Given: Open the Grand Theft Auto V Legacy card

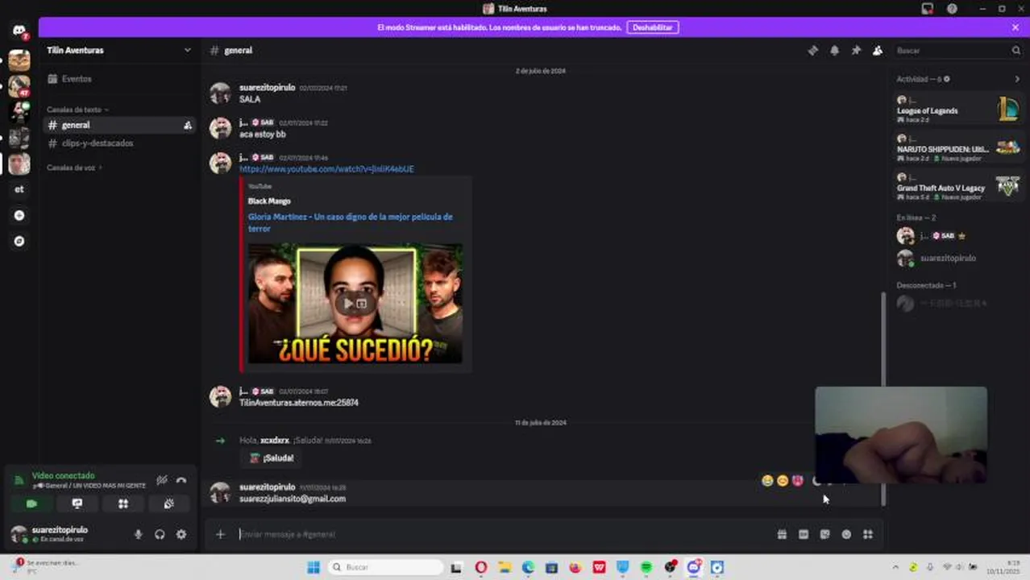Looking at the screenshot, I should (958, 186).
